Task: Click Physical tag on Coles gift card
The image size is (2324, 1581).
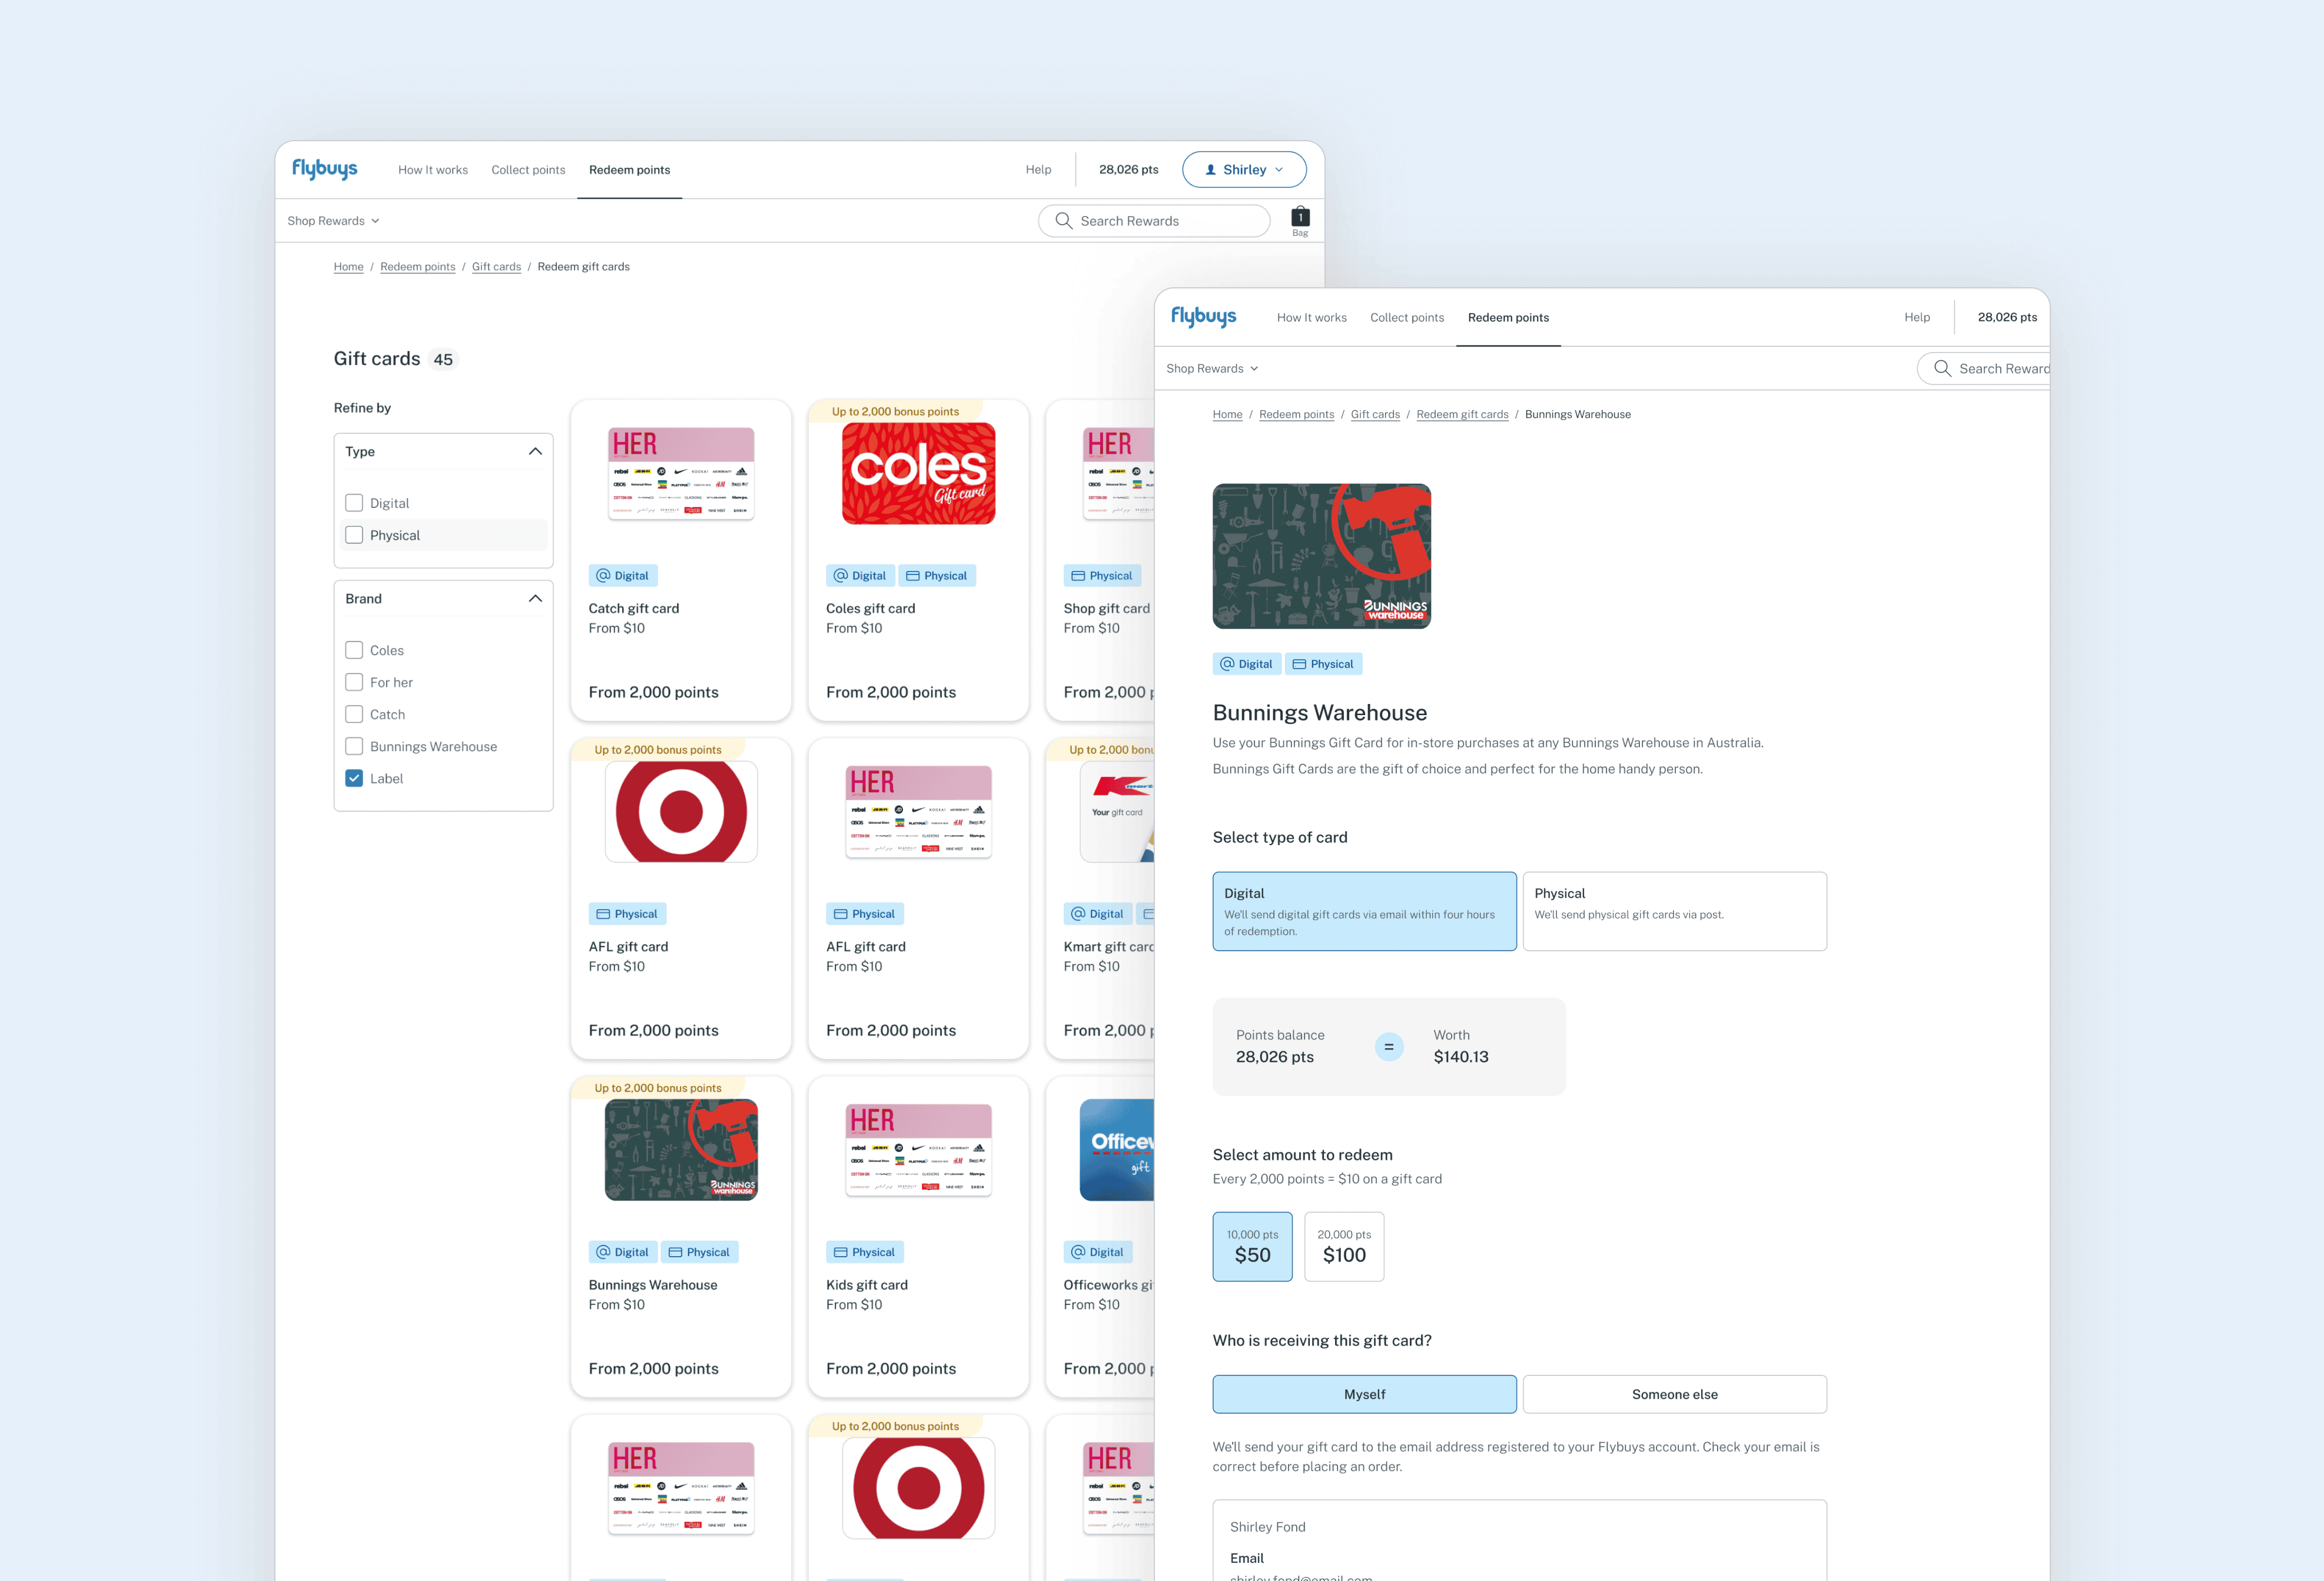Action: 936,576
